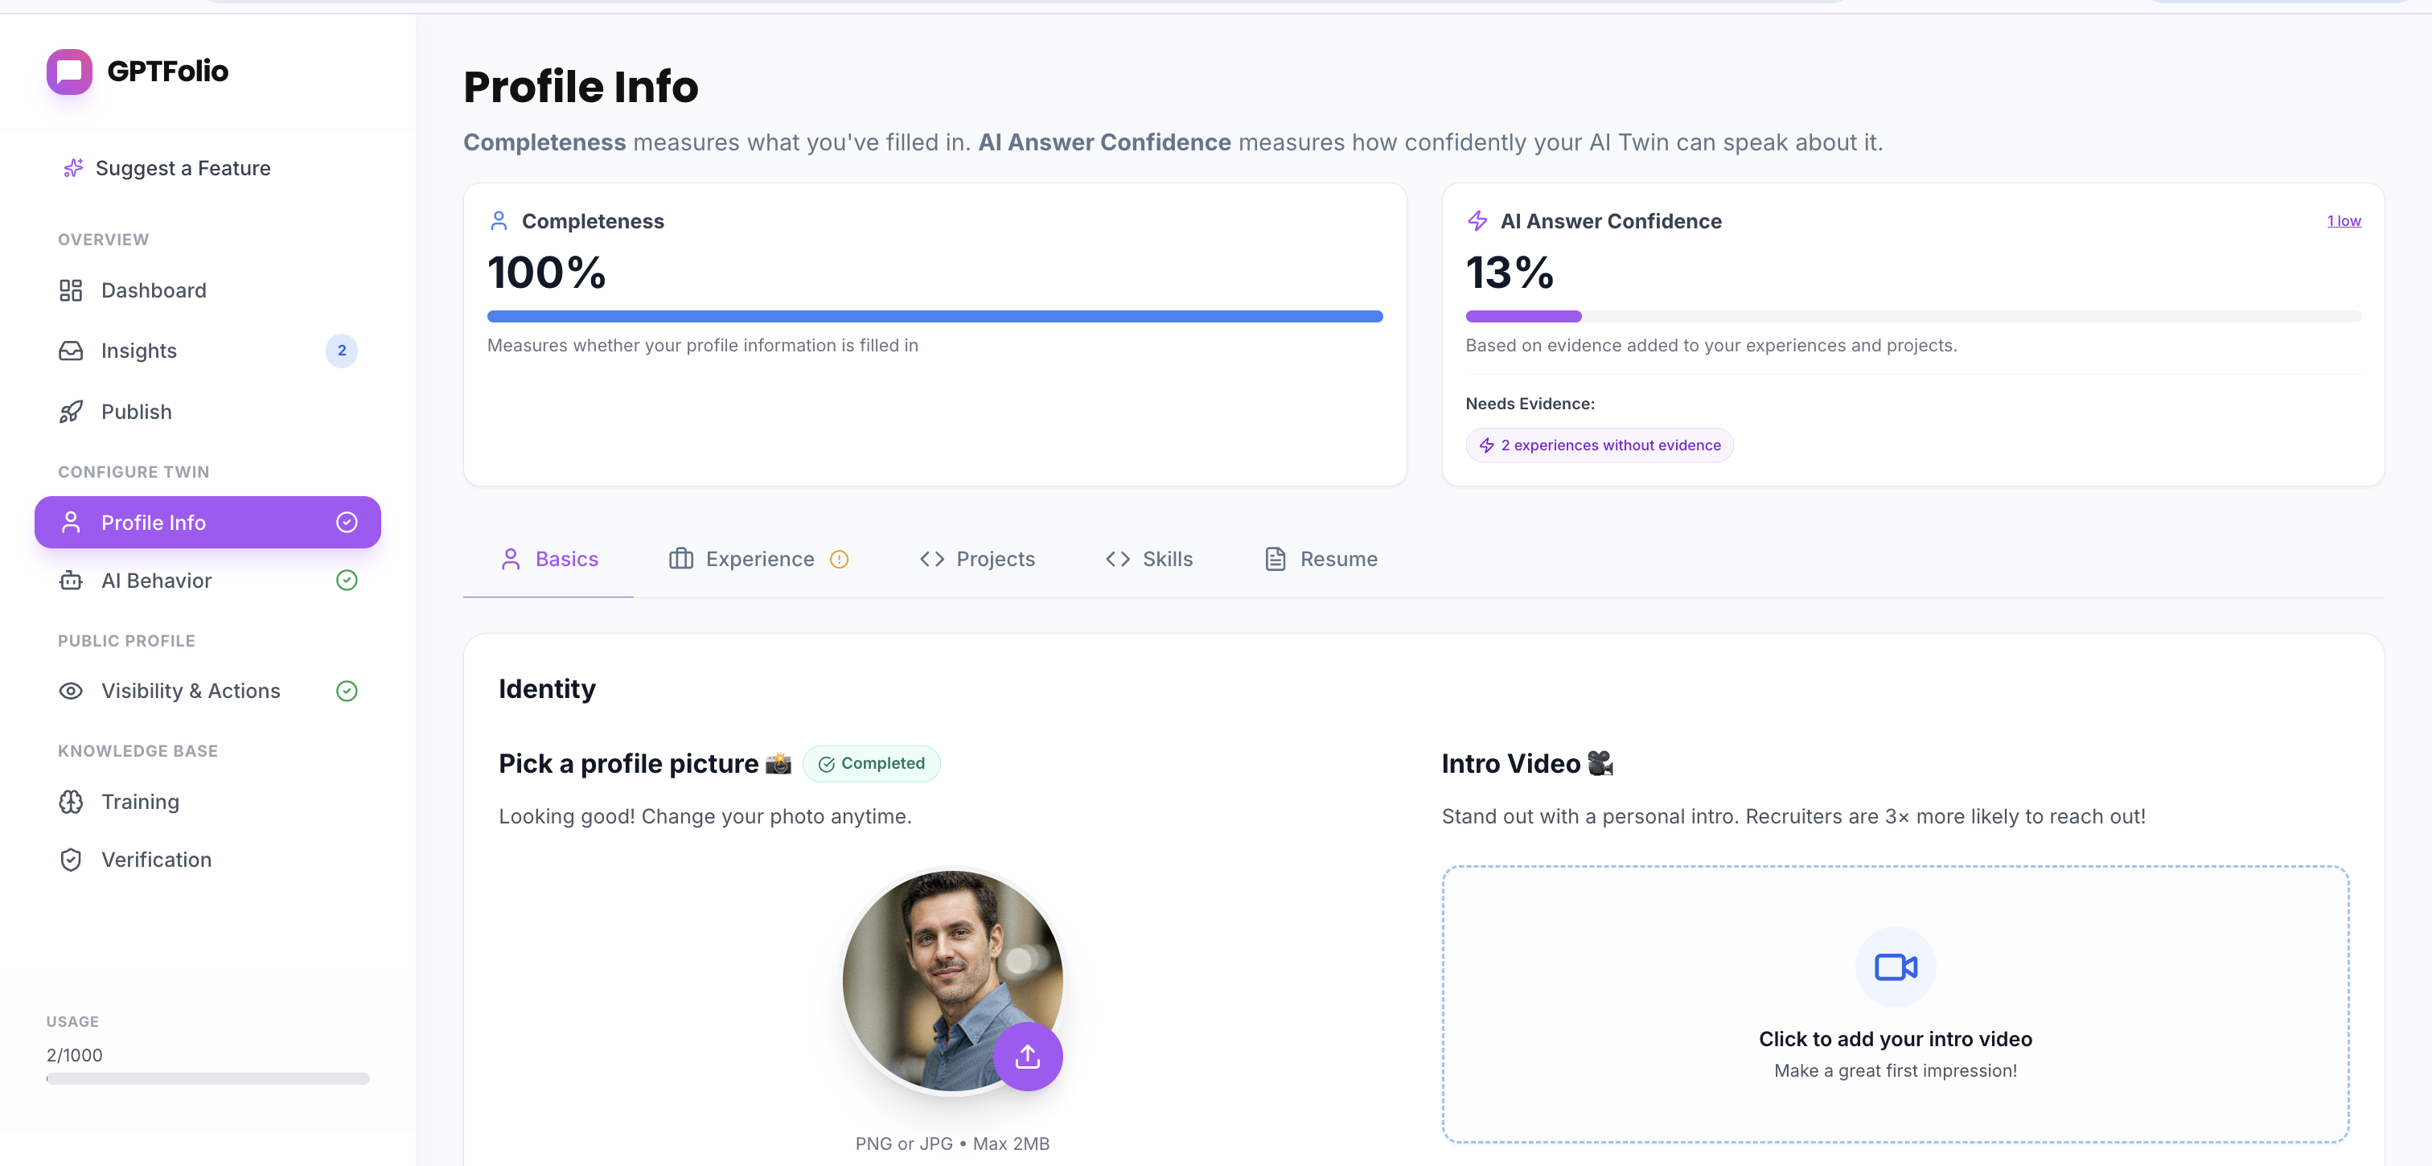Switch to the Experience tab
Image resolution: width=2432 pixels, height=1166 pixels.
coord(758,559)
